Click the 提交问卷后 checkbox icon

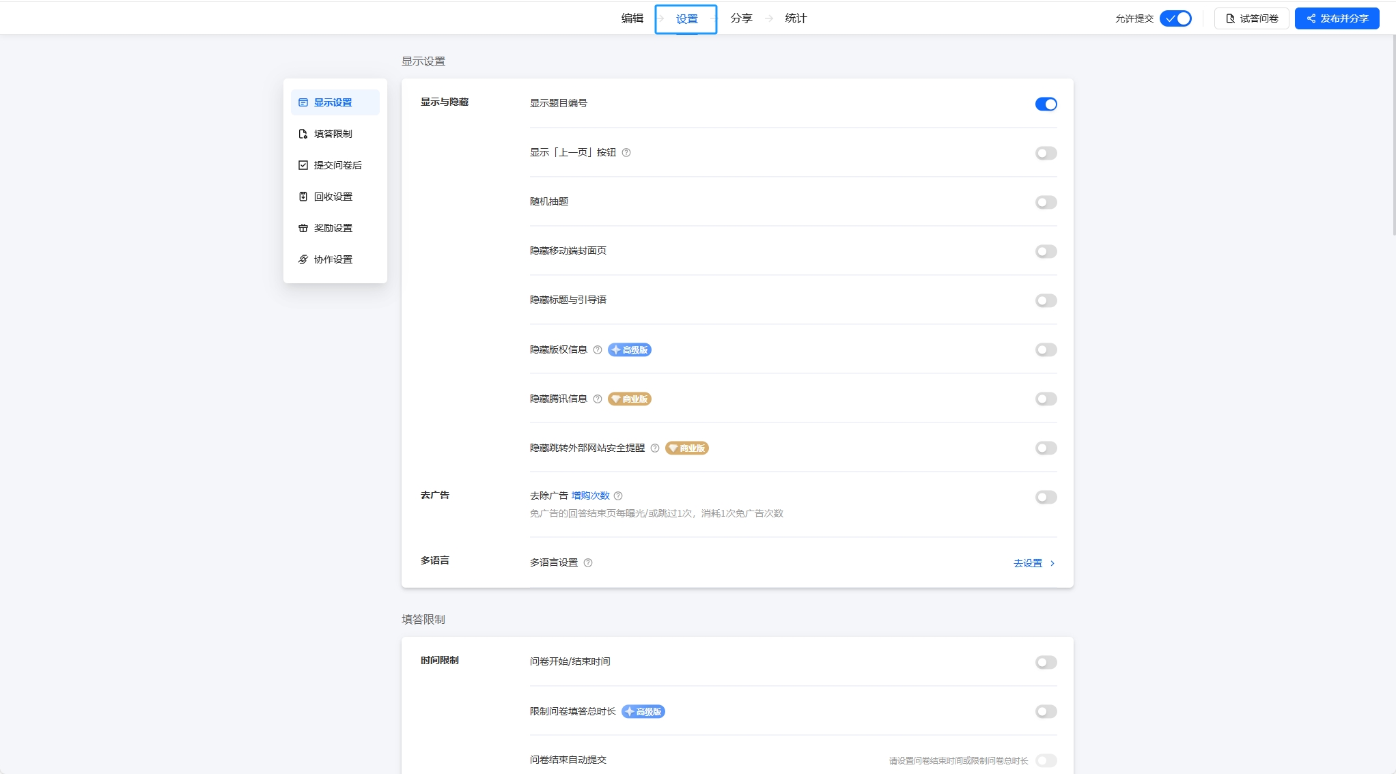click(303, 165)
